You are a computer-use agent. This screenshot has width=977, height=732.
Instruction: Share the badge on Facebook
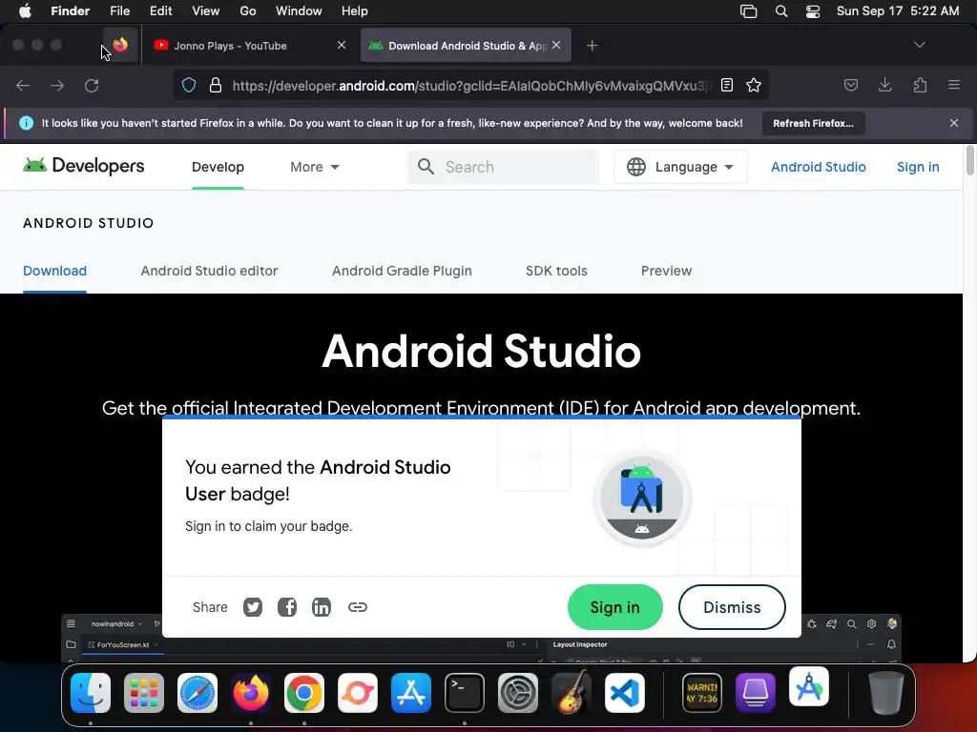tap(286, 607)
